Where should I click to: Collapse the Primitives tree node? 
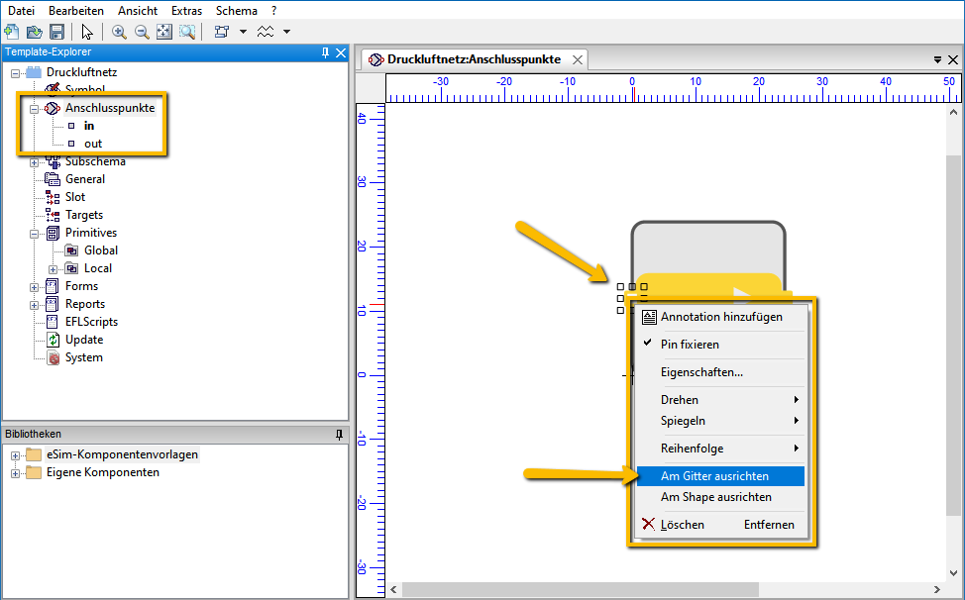coord(35,234)
